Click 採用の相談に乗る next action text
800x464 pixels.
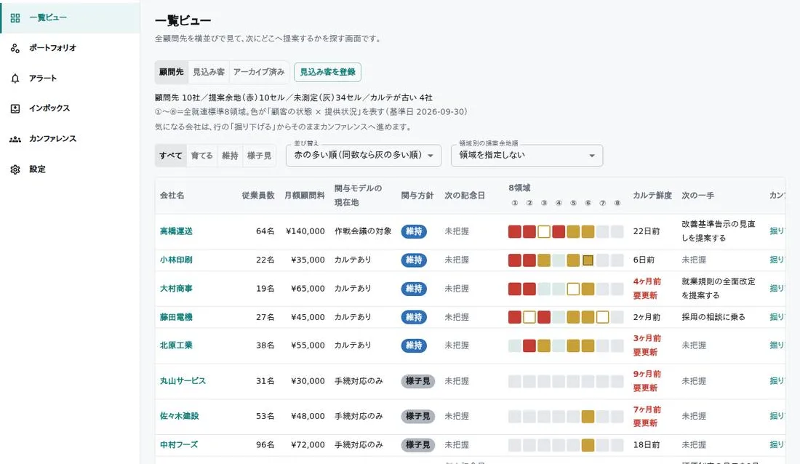tap(713, 317)
